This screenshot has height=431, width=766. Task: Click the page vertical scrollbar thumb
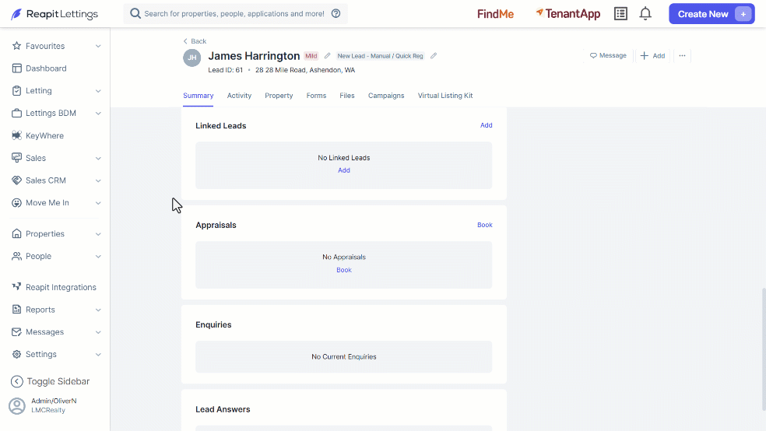click(764, 349)
